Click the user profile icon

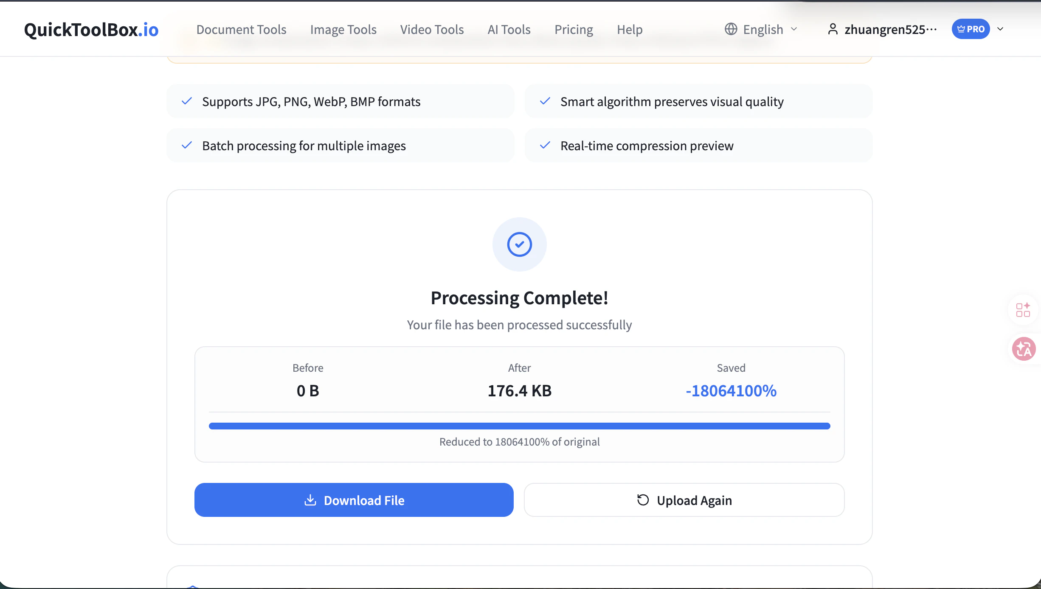[833, 29]
